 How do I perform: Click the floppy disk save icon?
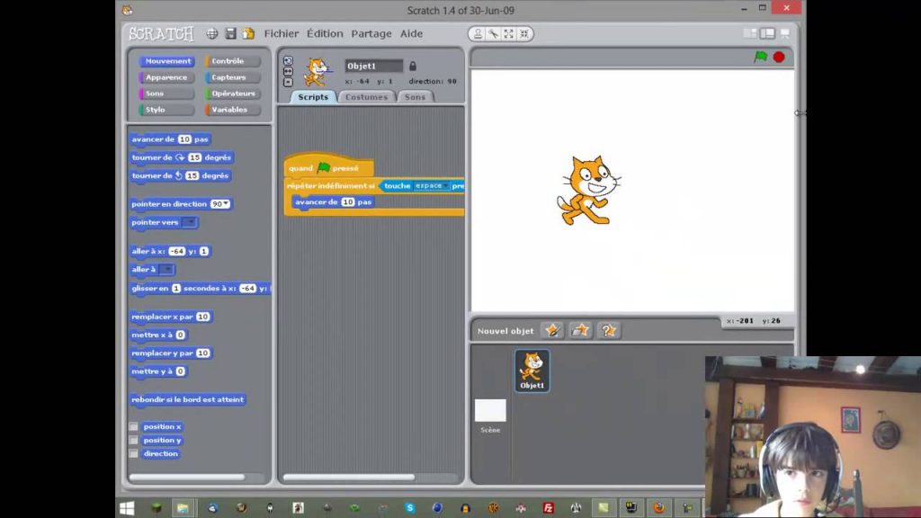point(230,34)
